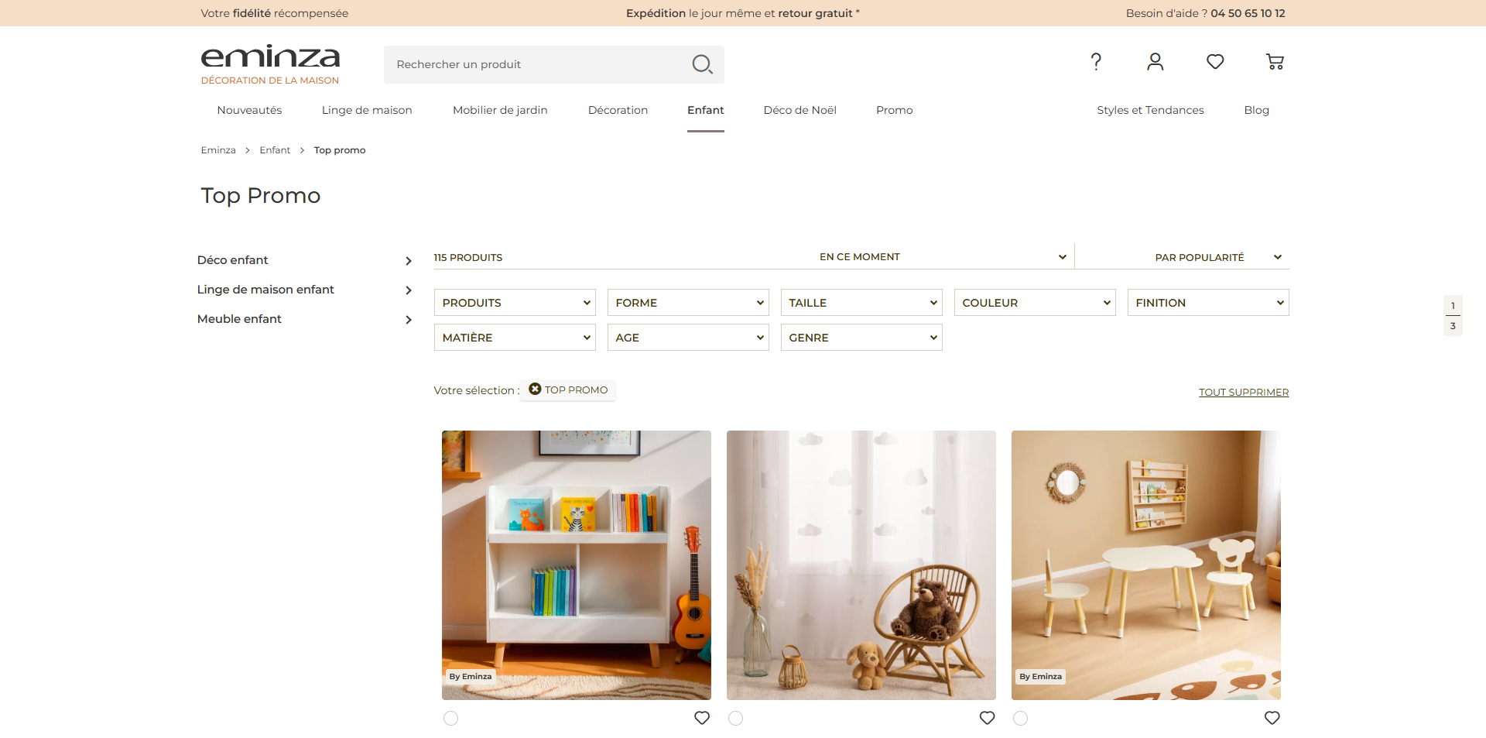Add the cloud table product to favorites

coord(1272,718)
